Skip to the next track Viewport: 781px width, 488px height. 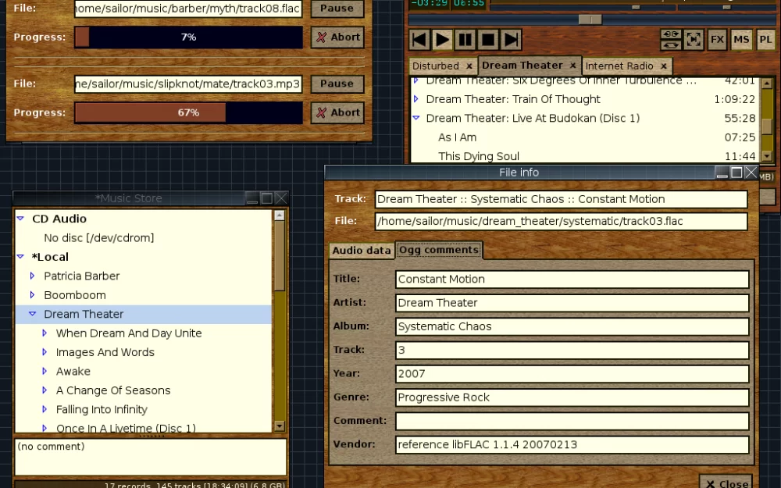pyautogui.click(x=512, y=39)
